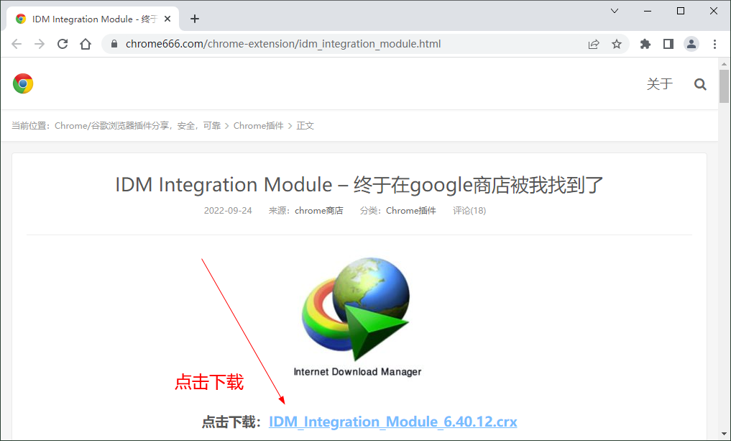
Task: Click the Internet Download Manager logo image
Action: [x=357, y=317]
